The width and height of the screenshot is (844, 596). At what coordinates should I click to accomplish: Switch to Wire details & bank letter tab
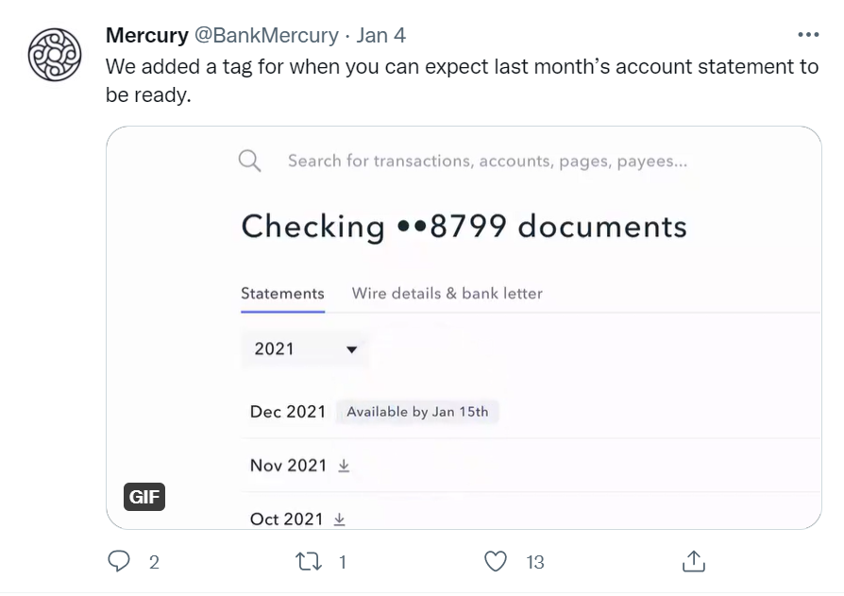click(x=447, y=294)
